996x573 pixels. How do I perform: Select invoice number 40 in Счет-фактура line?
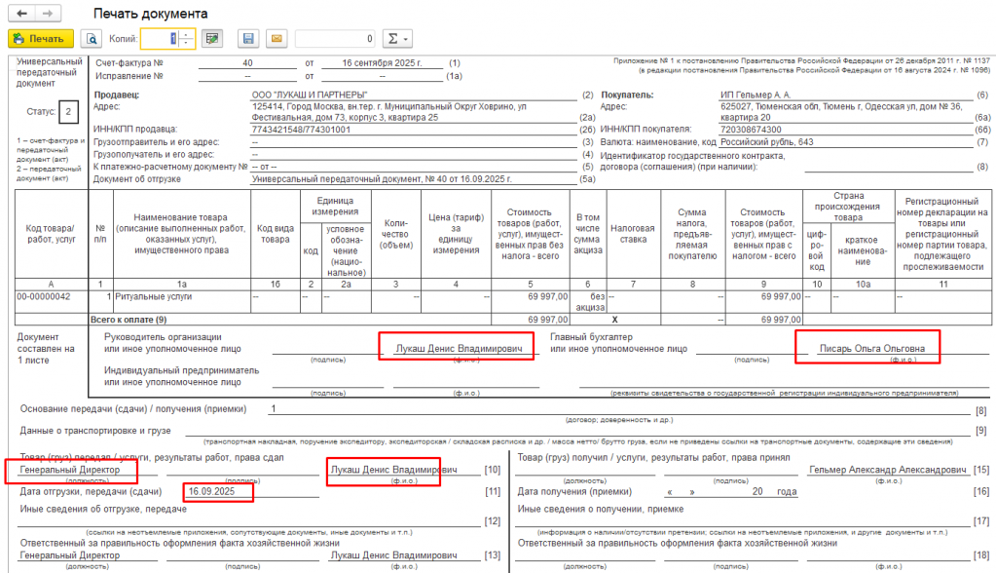pos(247,63)
